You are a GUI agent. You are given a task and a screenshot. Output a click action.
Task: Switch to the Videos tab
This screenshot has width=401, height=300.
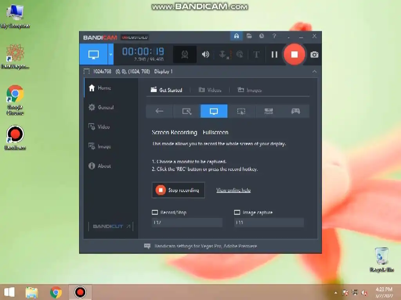click(x=210, y=90)
